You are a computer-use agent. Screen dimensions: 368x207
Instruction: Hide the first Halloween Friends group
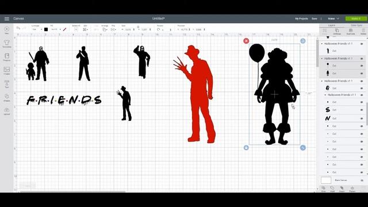(362, 44)
